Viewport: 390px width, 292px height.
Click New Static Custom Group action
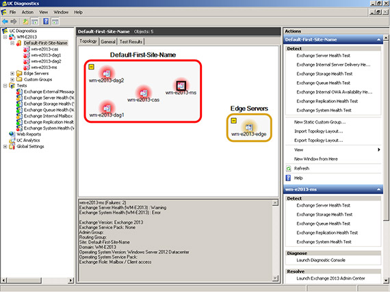pyautogui.click(x=320, y=122)
